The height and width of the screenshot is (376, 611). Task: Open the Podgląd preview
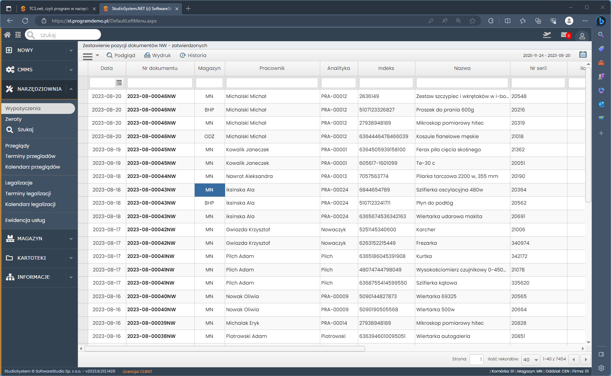pyautogui.click(x=121, y=55)
